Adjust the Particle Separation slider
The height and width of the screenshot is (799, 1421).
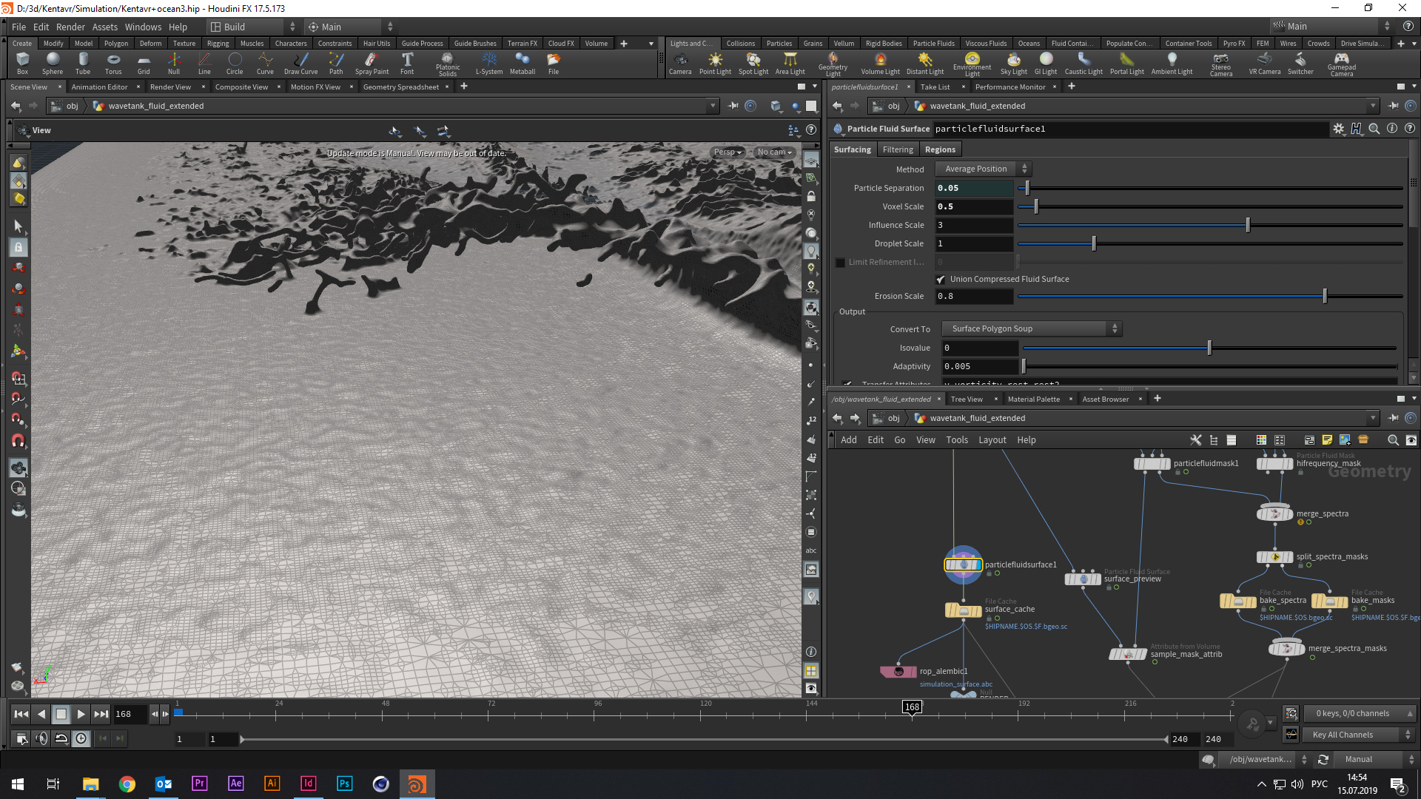[1209, 188]
